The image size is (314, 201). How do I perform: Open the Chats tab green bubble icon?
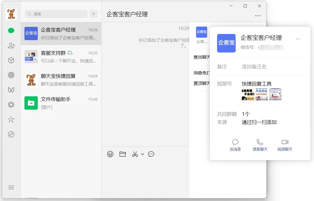[11, 31]
